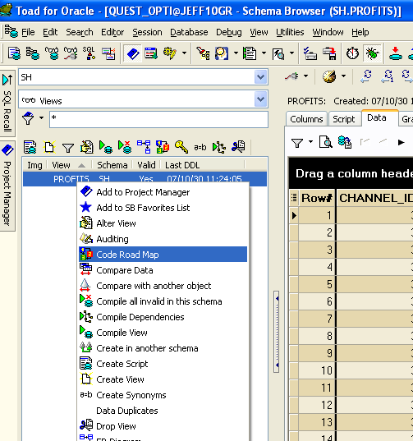The height and width of the screenshot is (441, 413).
Task: Click the Create View blank page icon
Action: pos(49,147)
